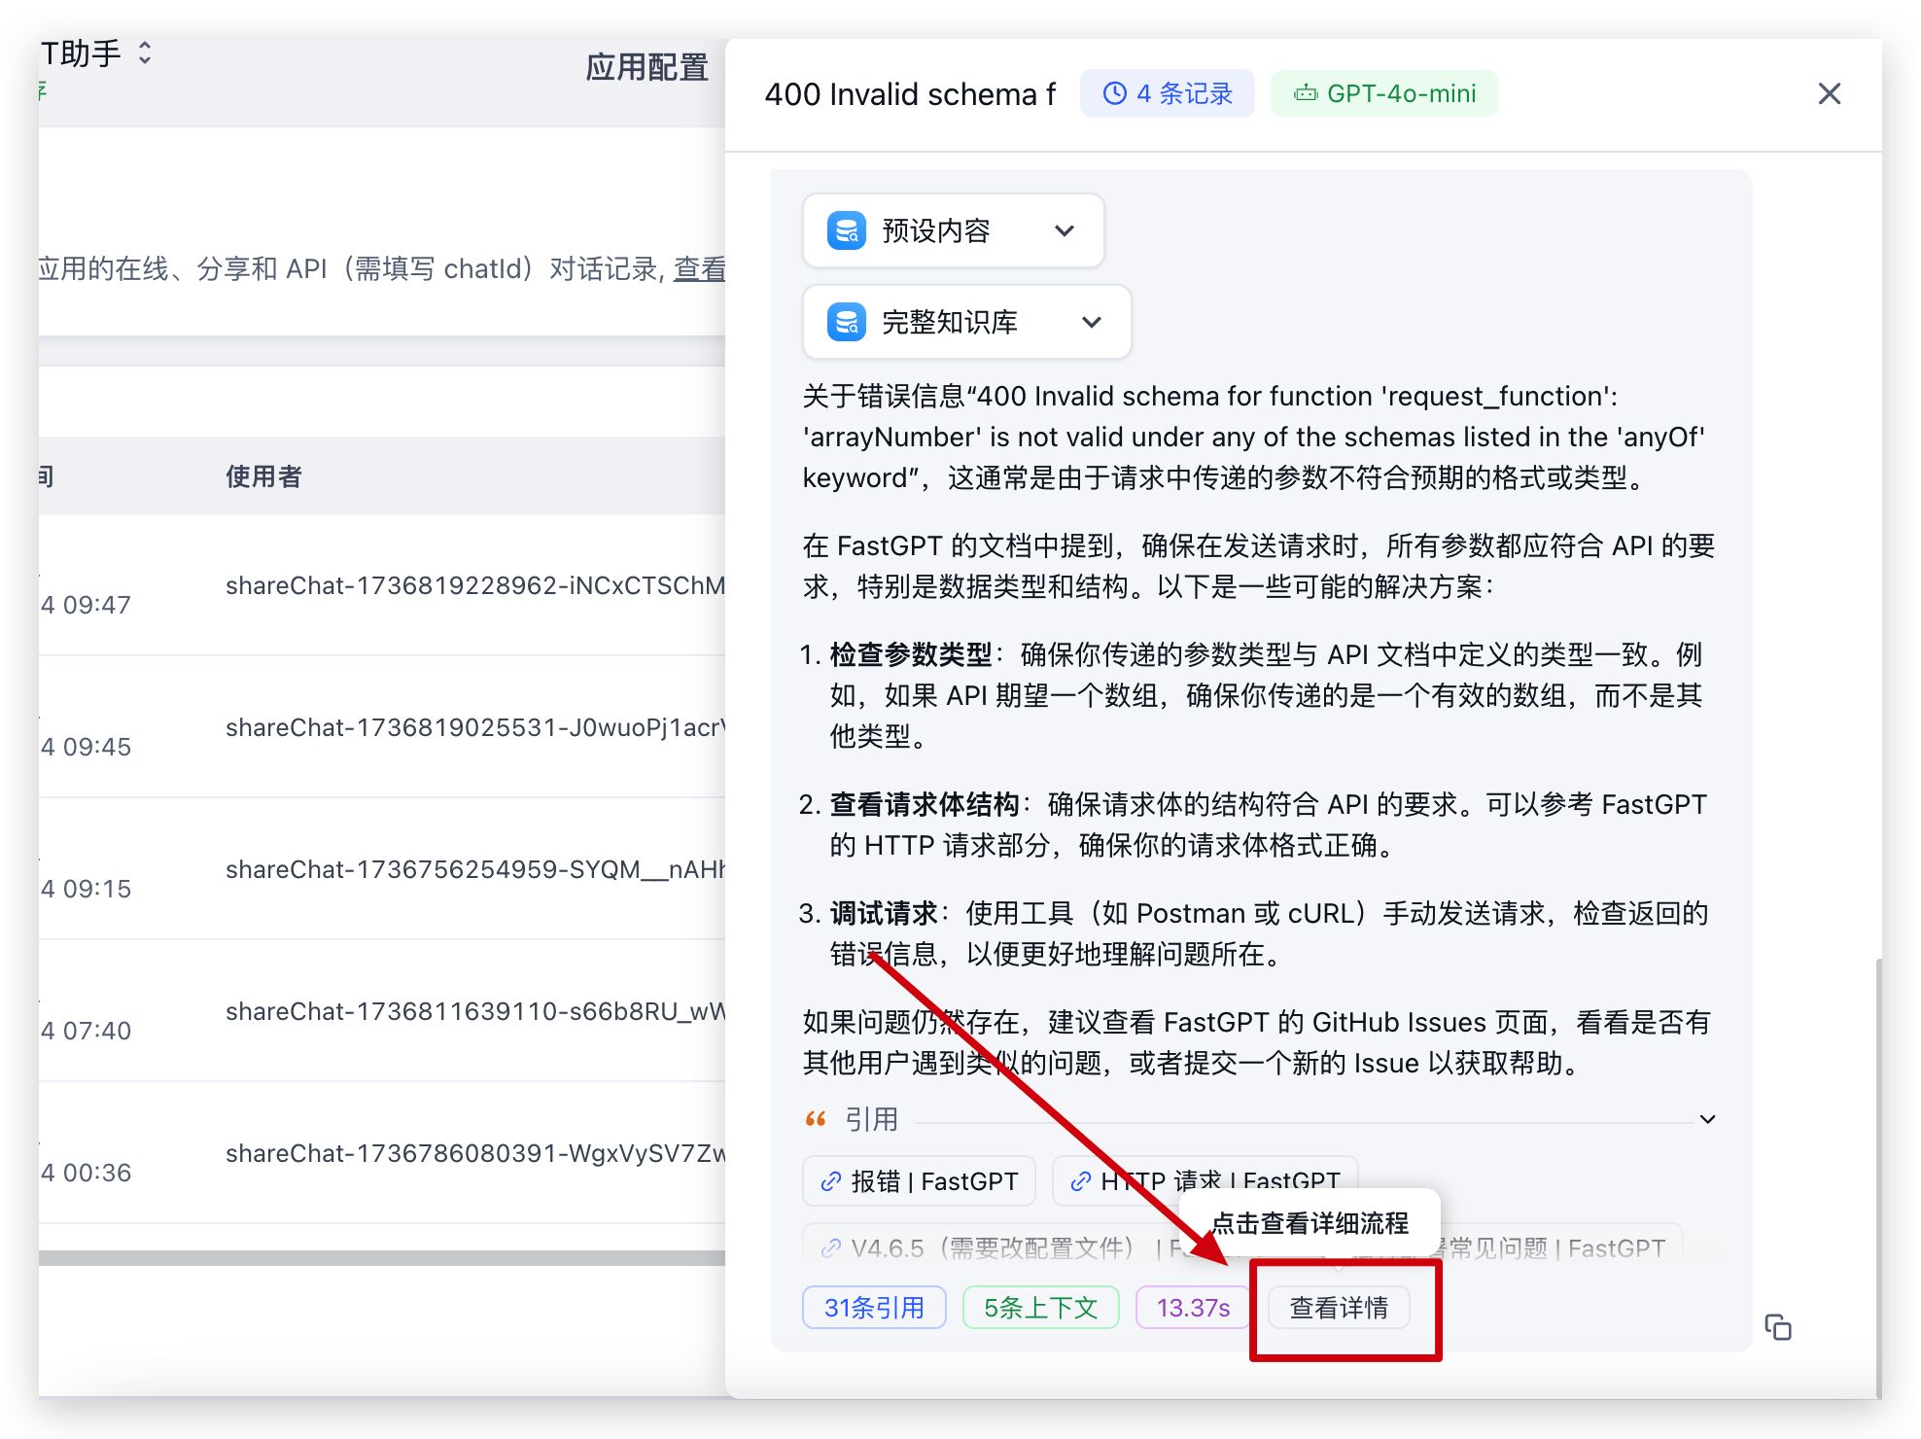Screen dimensions: 1921x1439
Task: Click the database icon beside 预设内容
Action: pos(846,231)
